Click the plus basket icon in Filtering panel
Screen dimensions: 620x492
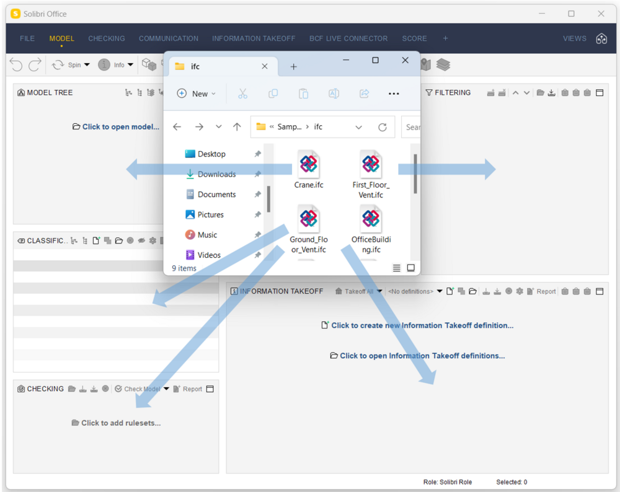pyautogui.click(x=565, y=92)
